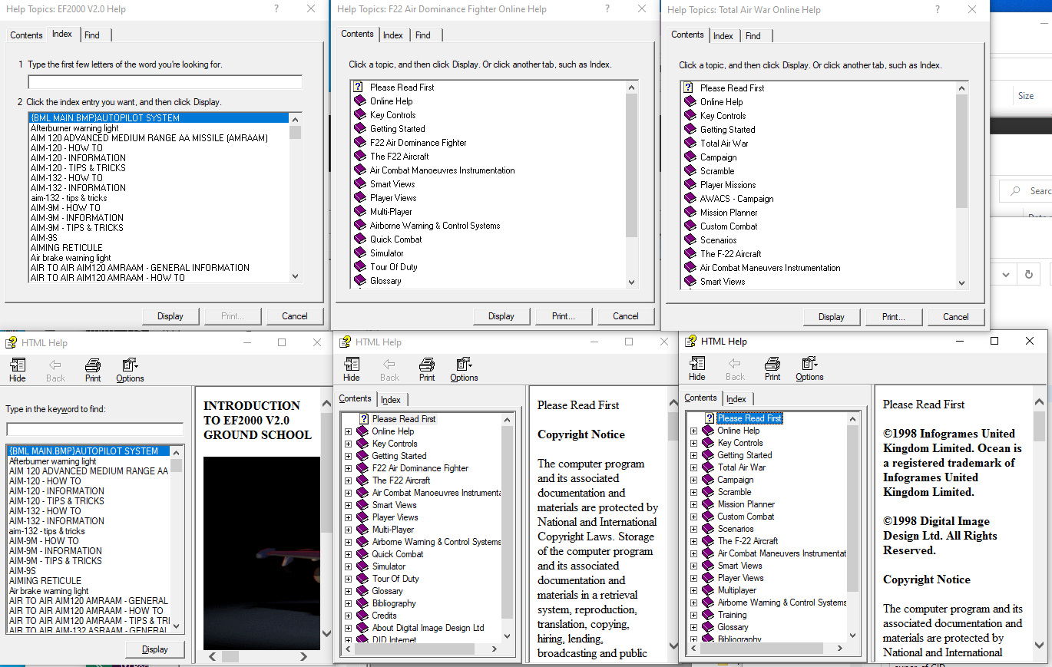
Task: Expand Total Air War node in HTML Help tree
Action: [x=693, y=467]
